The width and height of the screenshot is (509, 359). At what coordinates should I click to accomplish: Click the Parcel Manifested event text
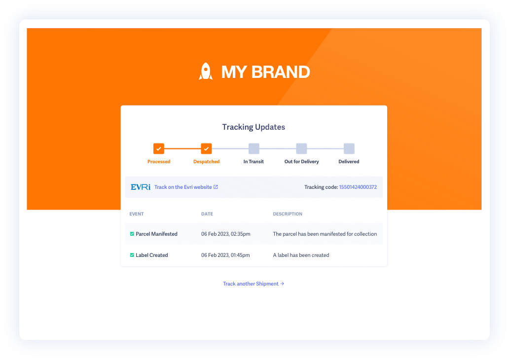[156, 234]
